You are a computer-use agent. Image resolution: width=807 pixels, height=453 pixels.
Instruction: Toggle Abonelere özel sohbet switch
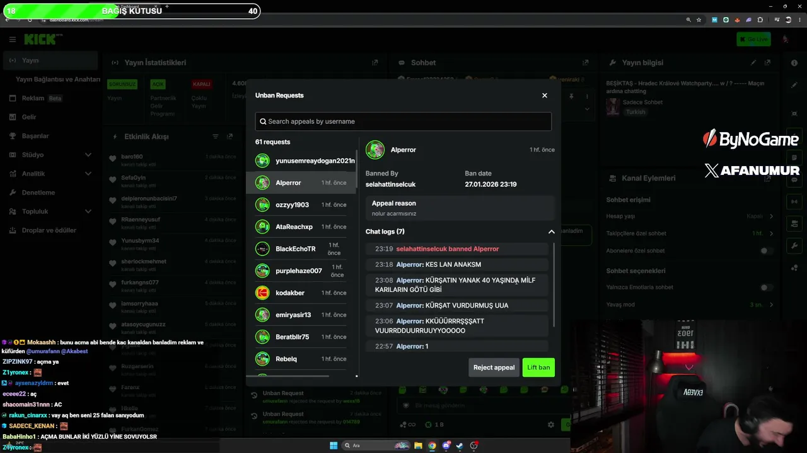point(766,250)
